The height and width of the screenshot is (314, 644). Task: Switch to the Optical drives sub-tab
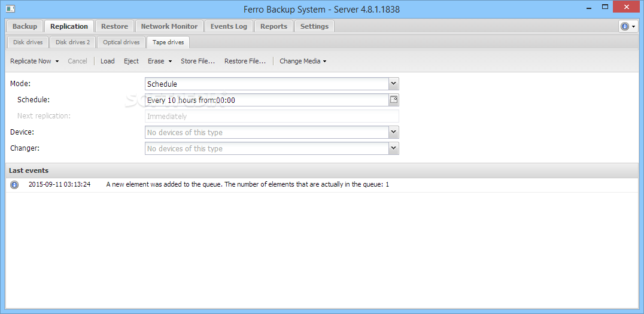(121, 42)
